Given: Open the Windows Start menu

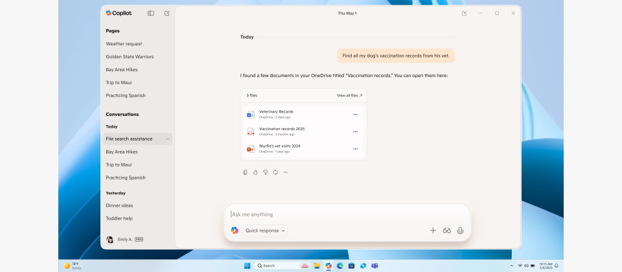Looking at the screenshot, I should tap(246, 266).
